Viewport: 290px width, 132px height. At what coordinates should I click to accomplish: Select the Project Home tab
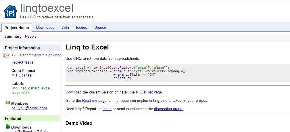(17, 28)
